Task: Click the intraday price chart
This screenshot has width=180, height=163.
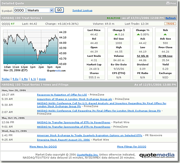Action: (x=31, y=47)
